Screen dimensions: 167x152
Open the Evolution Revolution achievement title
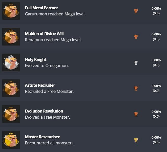click(x=44, y=111)
